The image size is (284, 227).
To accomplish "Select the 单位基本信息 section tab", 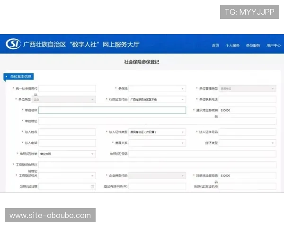I will tap(18, 77).
